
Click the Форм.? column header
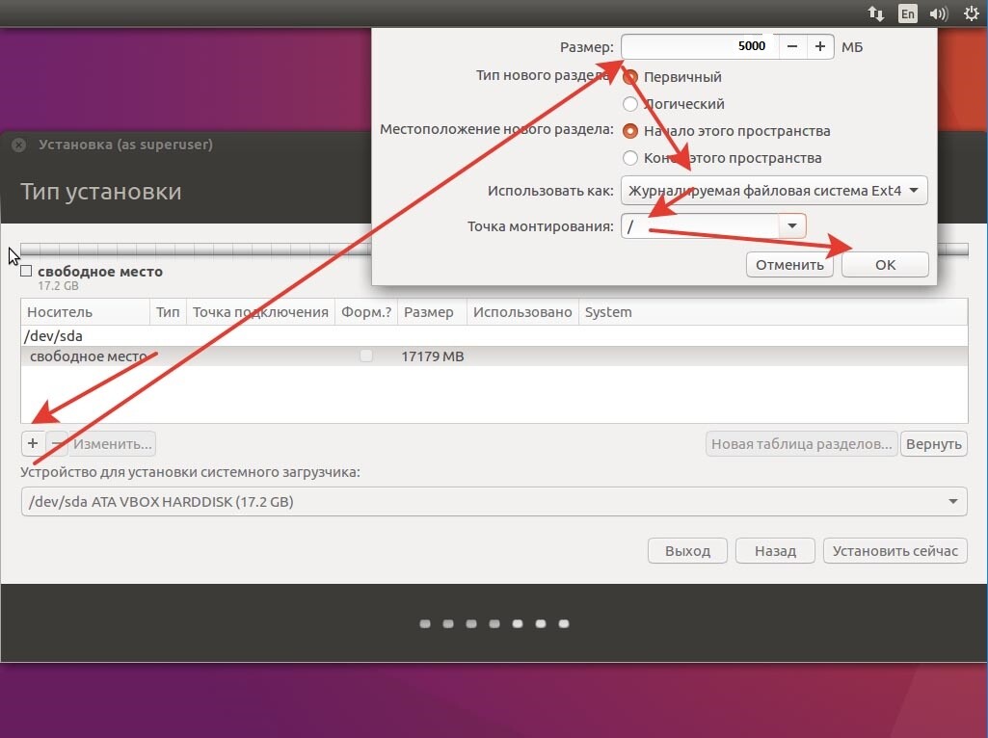[366, 312]
